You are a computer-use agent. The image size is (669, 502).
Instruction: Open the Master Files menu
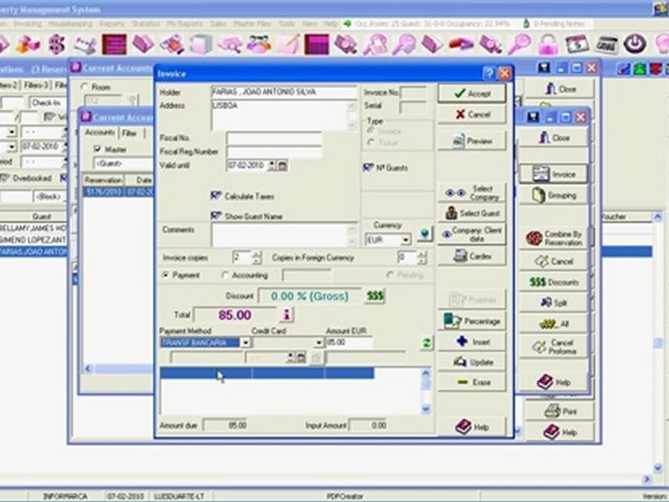252,24
